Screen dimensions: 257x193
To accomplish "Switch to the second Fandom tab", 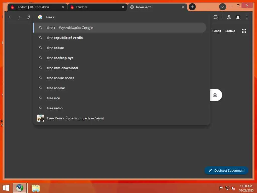I will [x=97, y=7].
